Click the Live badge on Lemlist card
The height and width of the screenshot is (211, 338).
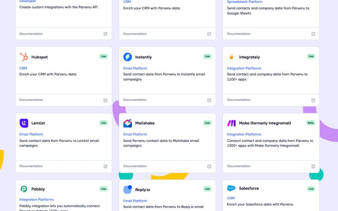click(x=104, y=123)
